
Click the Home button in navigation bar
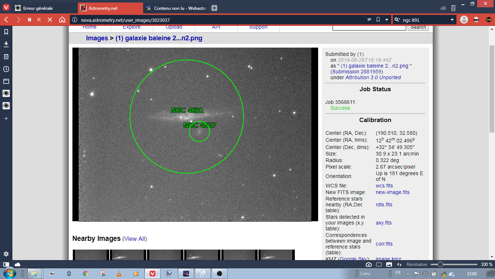pos(62,20)
